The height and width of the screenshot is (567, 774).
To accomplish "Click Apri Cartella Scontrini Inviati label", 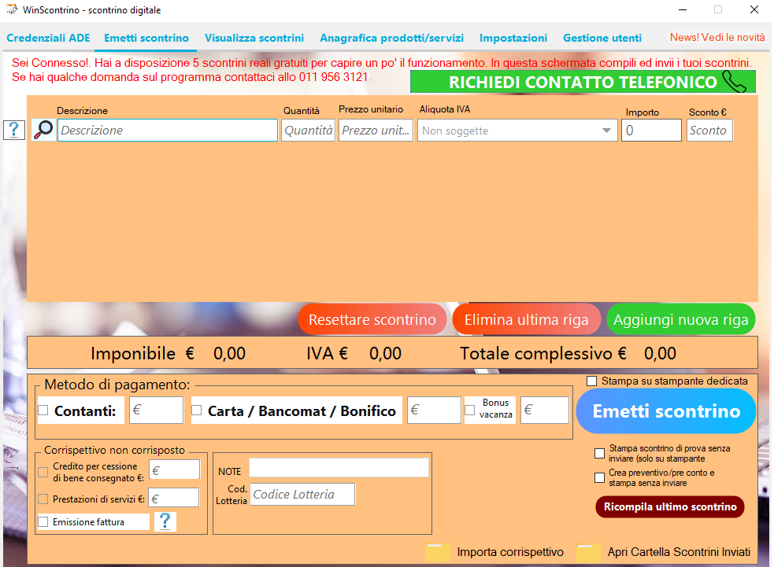I will [679, 552].
